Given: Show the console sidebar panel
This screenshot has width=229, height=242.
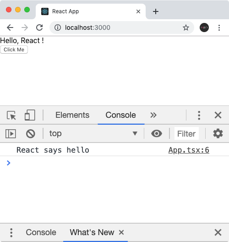Looking at the screenshot, I should pyautogui.click(x=11, y=134).
